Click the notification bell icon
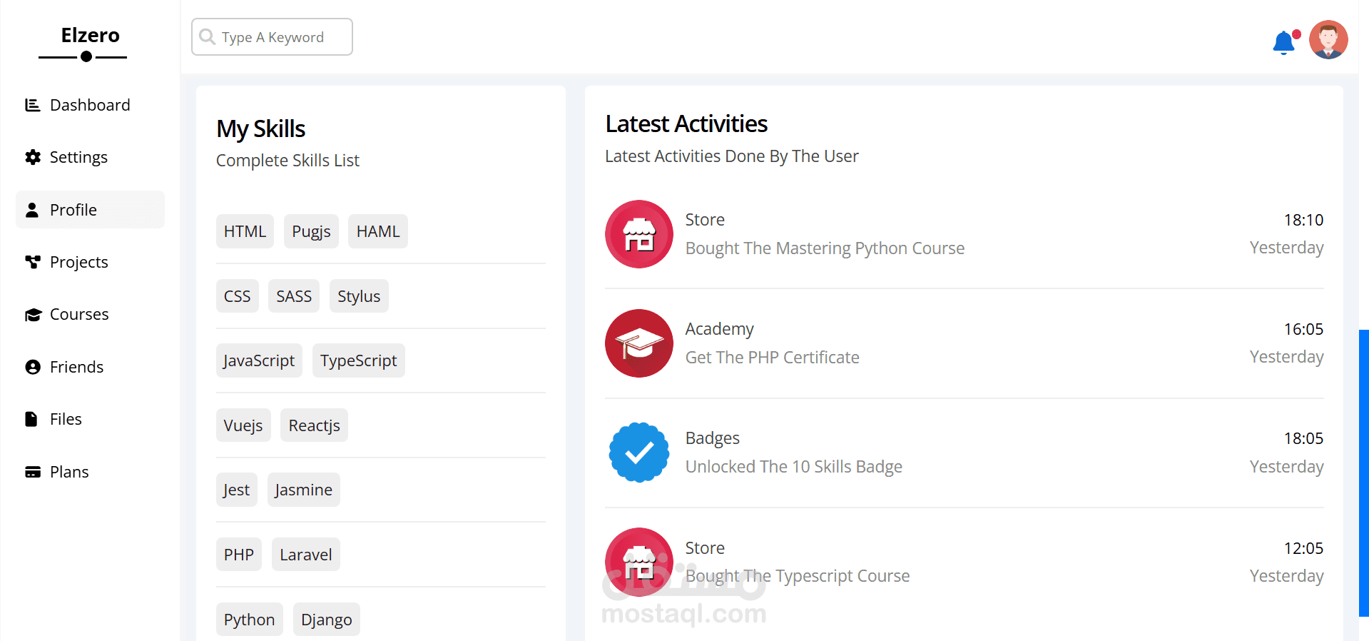 [1283, 43]
